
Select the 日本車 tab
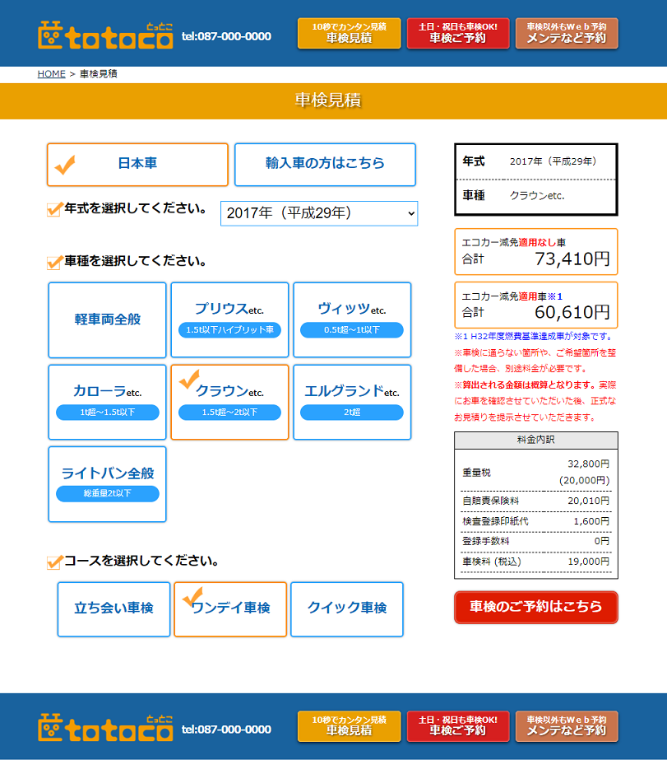137,164
